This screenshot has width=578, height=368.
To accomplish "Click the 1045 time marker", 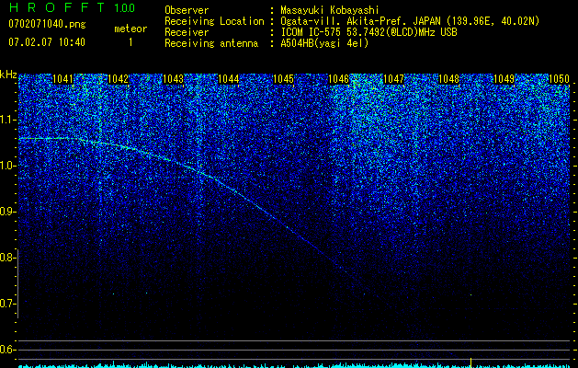I will (283, 79).
